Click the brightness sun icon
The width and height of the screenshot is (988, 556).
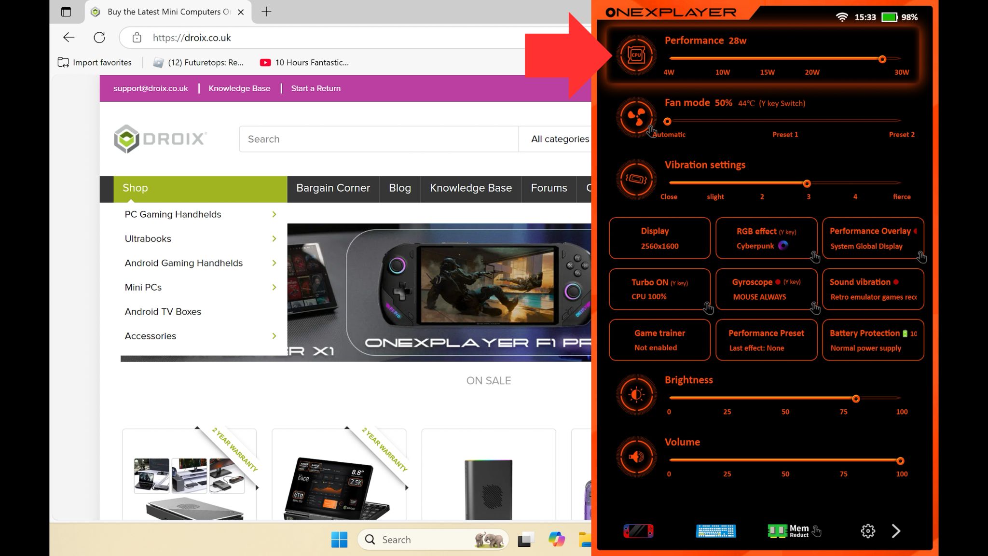[636, 395]
